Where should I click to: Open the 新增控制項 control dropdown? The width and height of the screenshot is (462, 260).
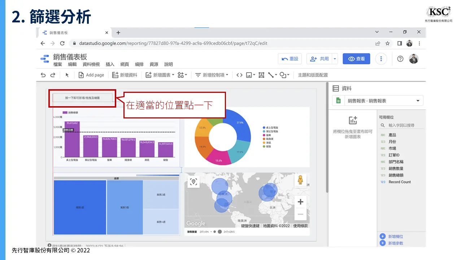pyautogui.click(x=212, y=75)
